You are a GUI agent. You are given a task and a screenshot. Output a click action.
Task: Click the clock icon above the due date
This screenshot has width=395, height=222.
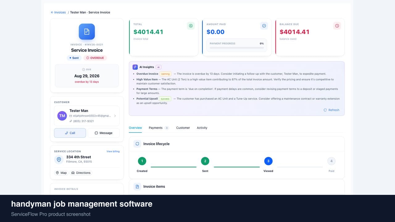(84, 69)
